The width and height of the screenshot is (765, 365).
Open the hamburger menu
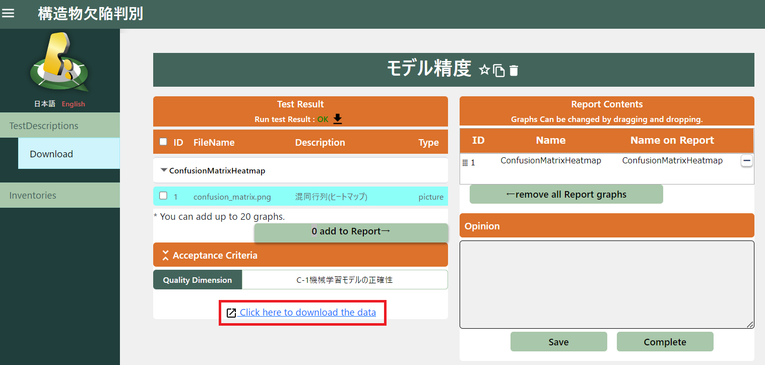tap(9, 14)
